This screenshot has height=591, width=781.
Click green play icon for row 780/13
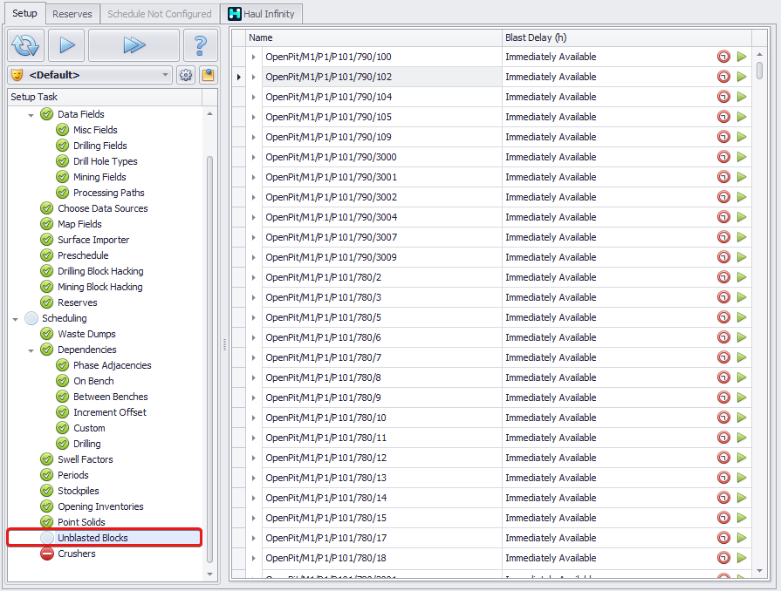[742, 478]
